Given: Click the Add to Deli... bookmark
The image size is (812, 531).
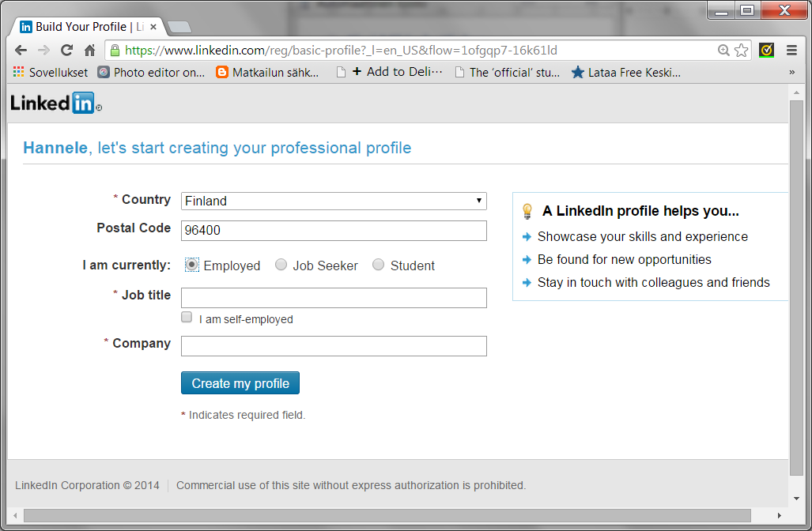Looking at the screenshot, I should [390, 72].
